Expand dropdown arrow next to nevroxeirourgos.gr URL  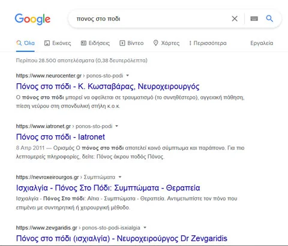[120, 177]
